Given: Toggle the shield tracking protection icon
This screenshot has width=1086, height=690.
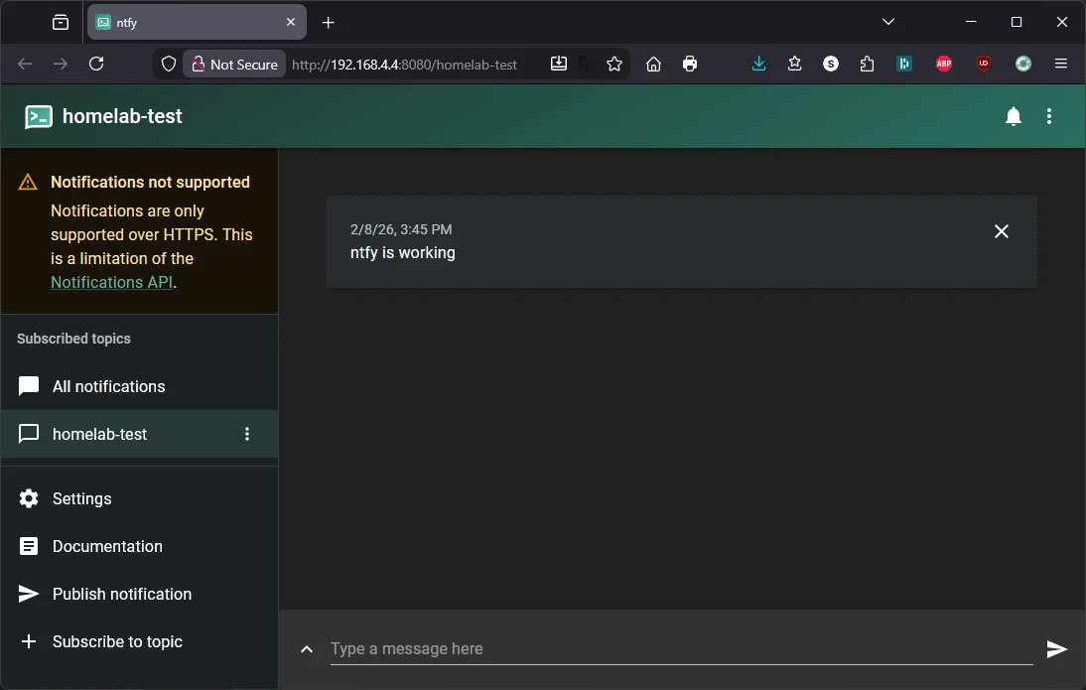Looking at the screenshot, I should pos(169,64).
